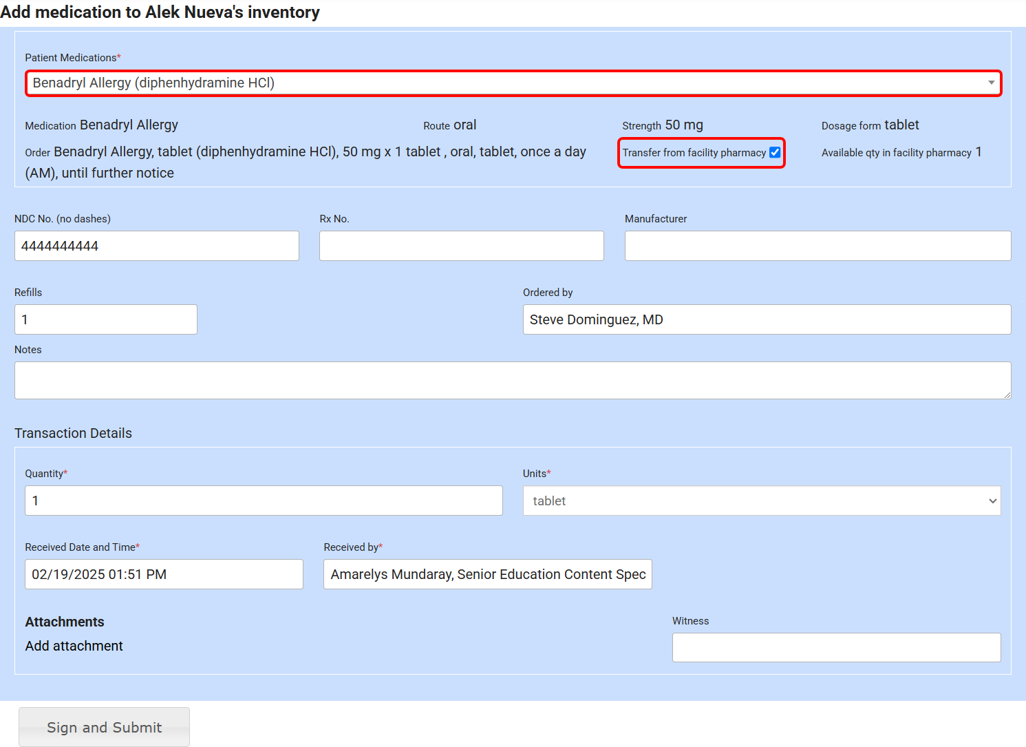Focus the Rx No. text field
The image size is (1026, 747).
[461, 246]
